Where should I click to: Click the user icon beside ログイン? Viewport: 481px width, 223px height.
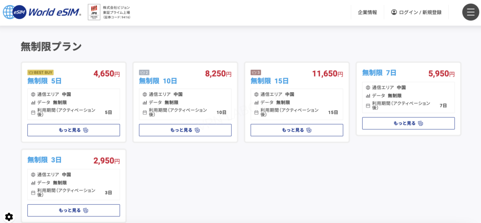coord(394,12)
